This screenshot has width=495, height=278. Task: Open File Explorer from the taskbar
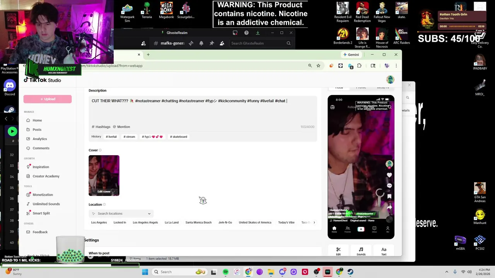pyautogui.click(x=271, y=272)
